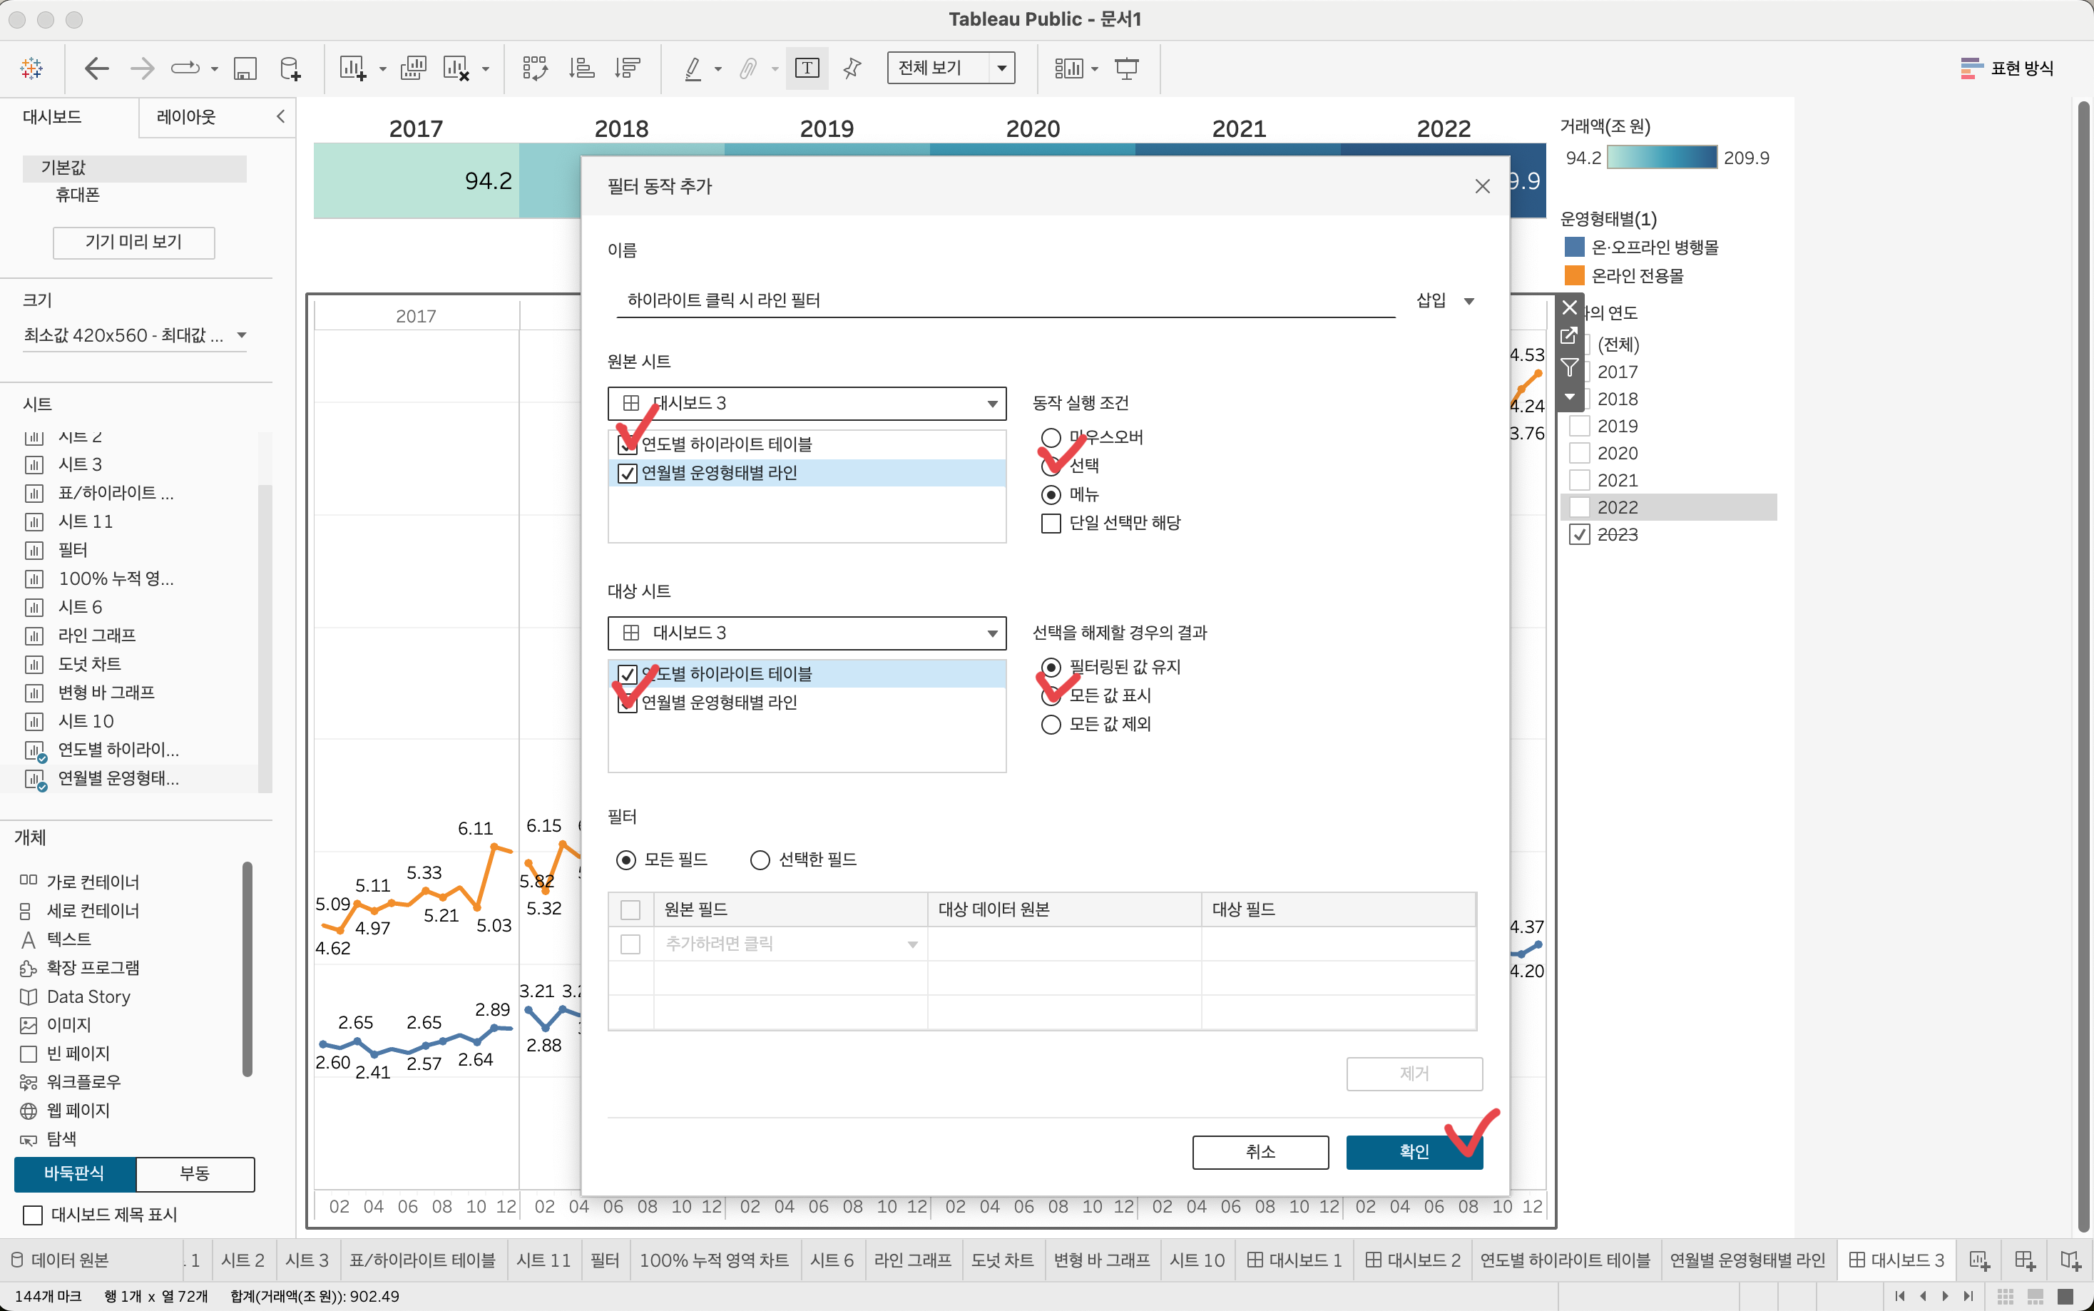Open the 표현 방식 Show Me panel
This screenshot has height=1311, width=2094.
pyautogui.click(x=2007, y=68)
